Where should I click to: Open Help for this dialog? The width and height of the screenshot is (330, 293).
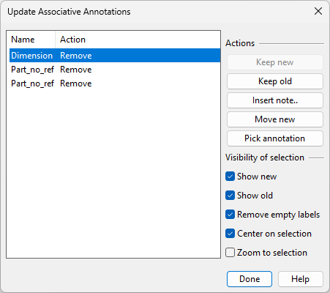(x=301, y=279)
